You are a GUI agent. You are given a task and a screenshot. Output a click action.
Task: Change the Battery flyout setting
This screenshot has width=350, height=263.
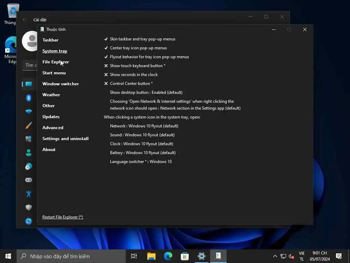[x=143, y=153]
